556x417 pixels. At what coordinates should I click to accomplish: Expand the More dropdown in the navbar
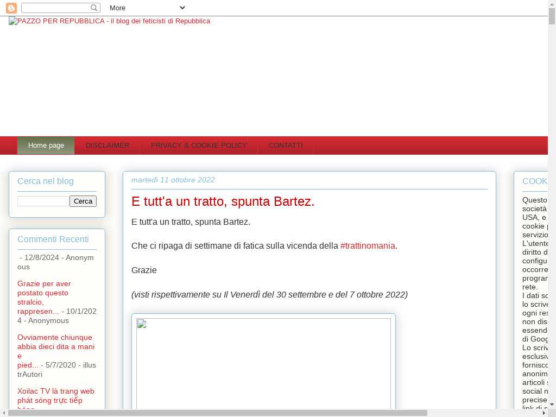[x=147, y=8]
